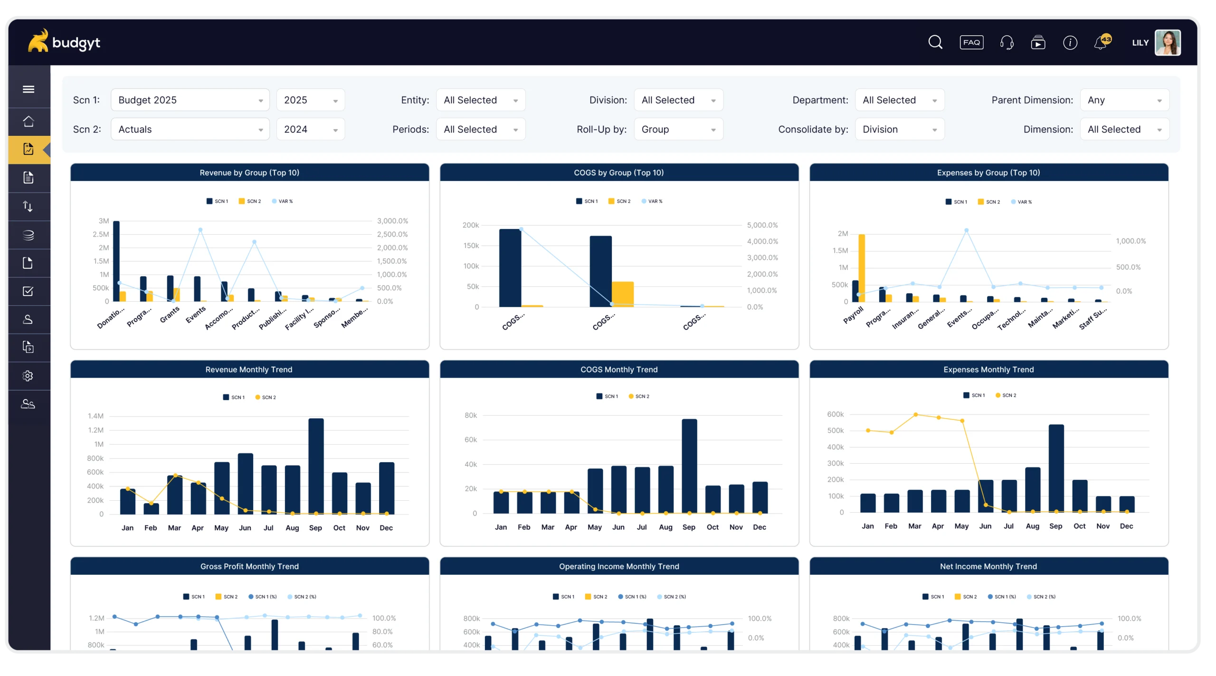The height and width of the screenshot is (676, 1216).
Task: Click the LILY user name
Action: (x=1140, y=43)
